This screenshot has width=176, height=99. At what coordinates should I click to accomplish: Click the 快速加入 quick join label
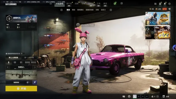21,67
